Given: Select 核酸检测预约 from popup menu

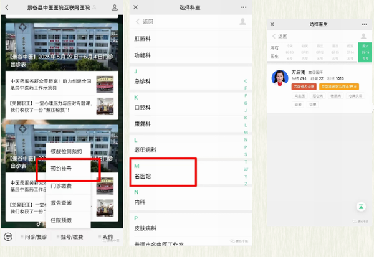Looking at the screenshot, I should 68,151.
